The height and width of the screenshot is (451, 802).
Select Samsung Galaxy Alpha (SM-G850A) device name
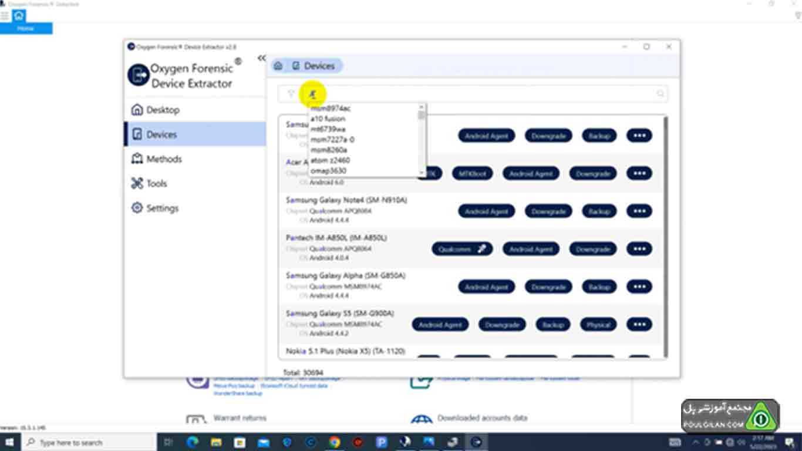pos(346,275)
